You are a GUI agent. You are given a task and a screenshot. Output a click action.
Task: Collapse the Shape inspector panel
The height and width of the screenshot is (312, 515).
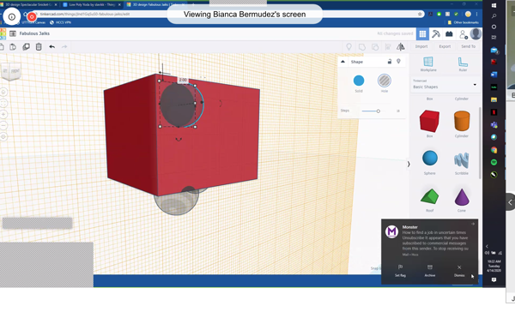342,62
